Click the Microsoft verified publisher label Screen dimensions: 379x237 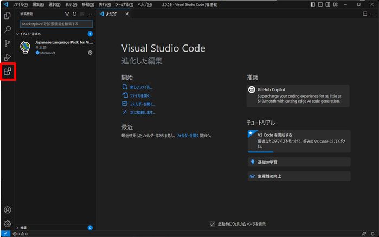pos(46,53)
